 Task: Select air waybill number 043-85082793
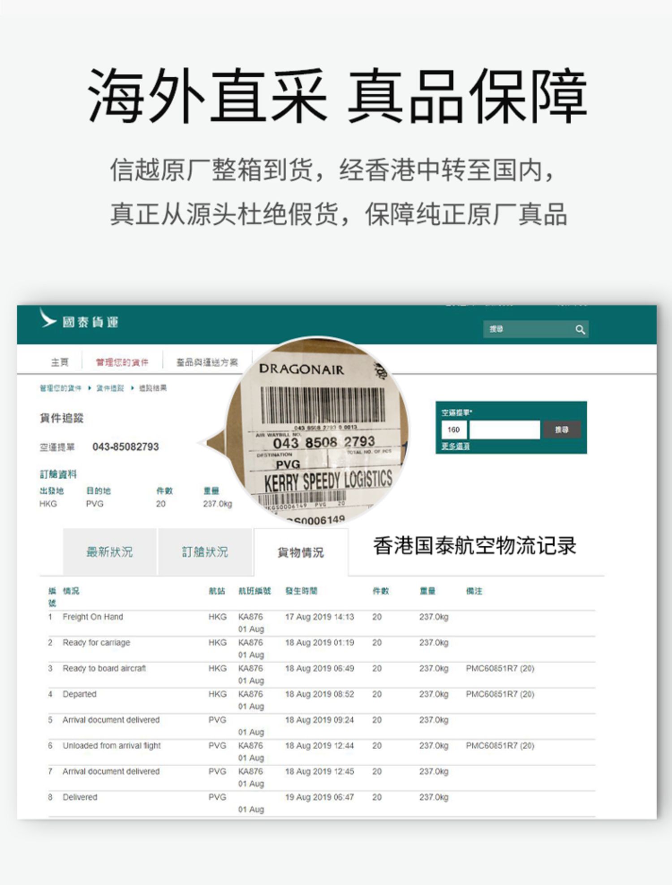(125, 447)
